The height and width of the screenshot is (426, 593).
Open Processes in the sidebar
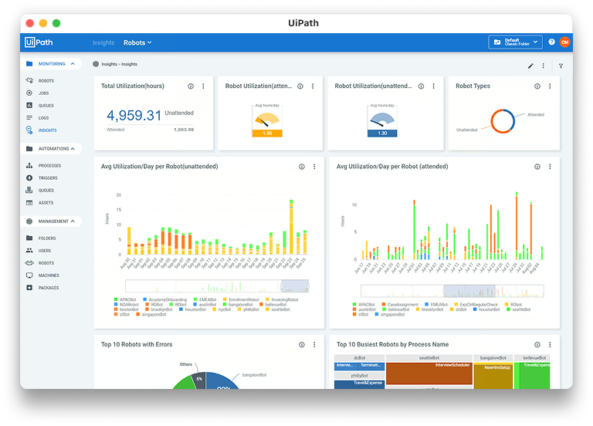(x=49, y=166)
